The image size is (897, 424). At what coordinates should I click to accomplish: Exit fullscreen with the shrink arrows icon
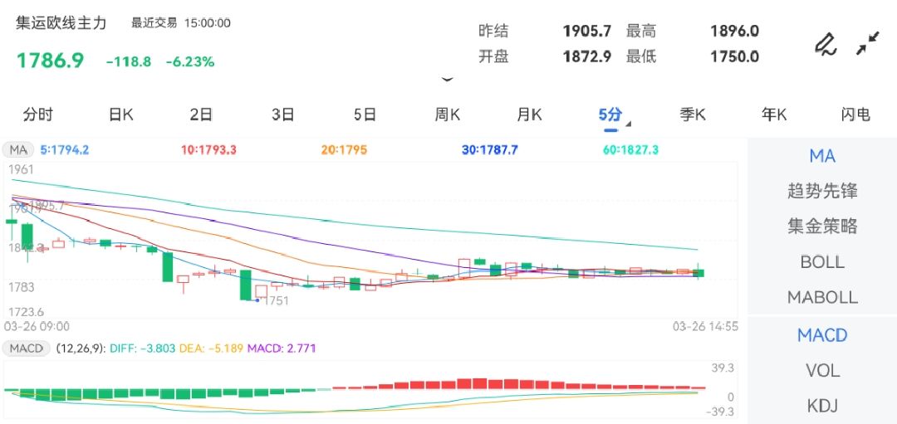pos(868,44)
